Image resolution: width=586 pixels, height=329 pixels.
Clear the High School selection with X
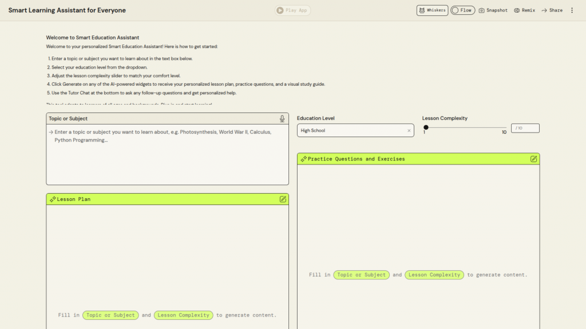(x=409, y=131)
